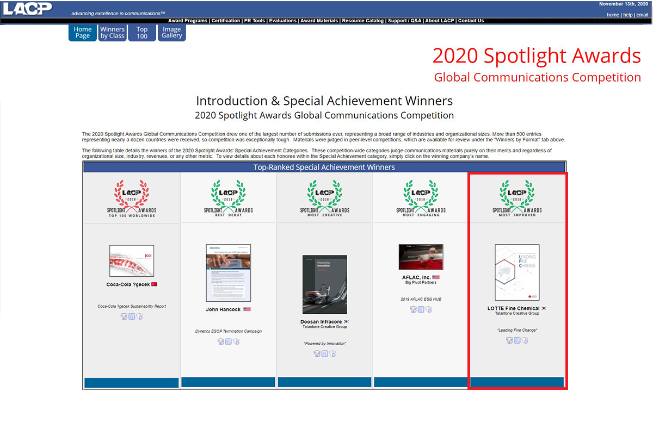
Task: Open Support / Q&A menu item
Action: pos(404,21)
